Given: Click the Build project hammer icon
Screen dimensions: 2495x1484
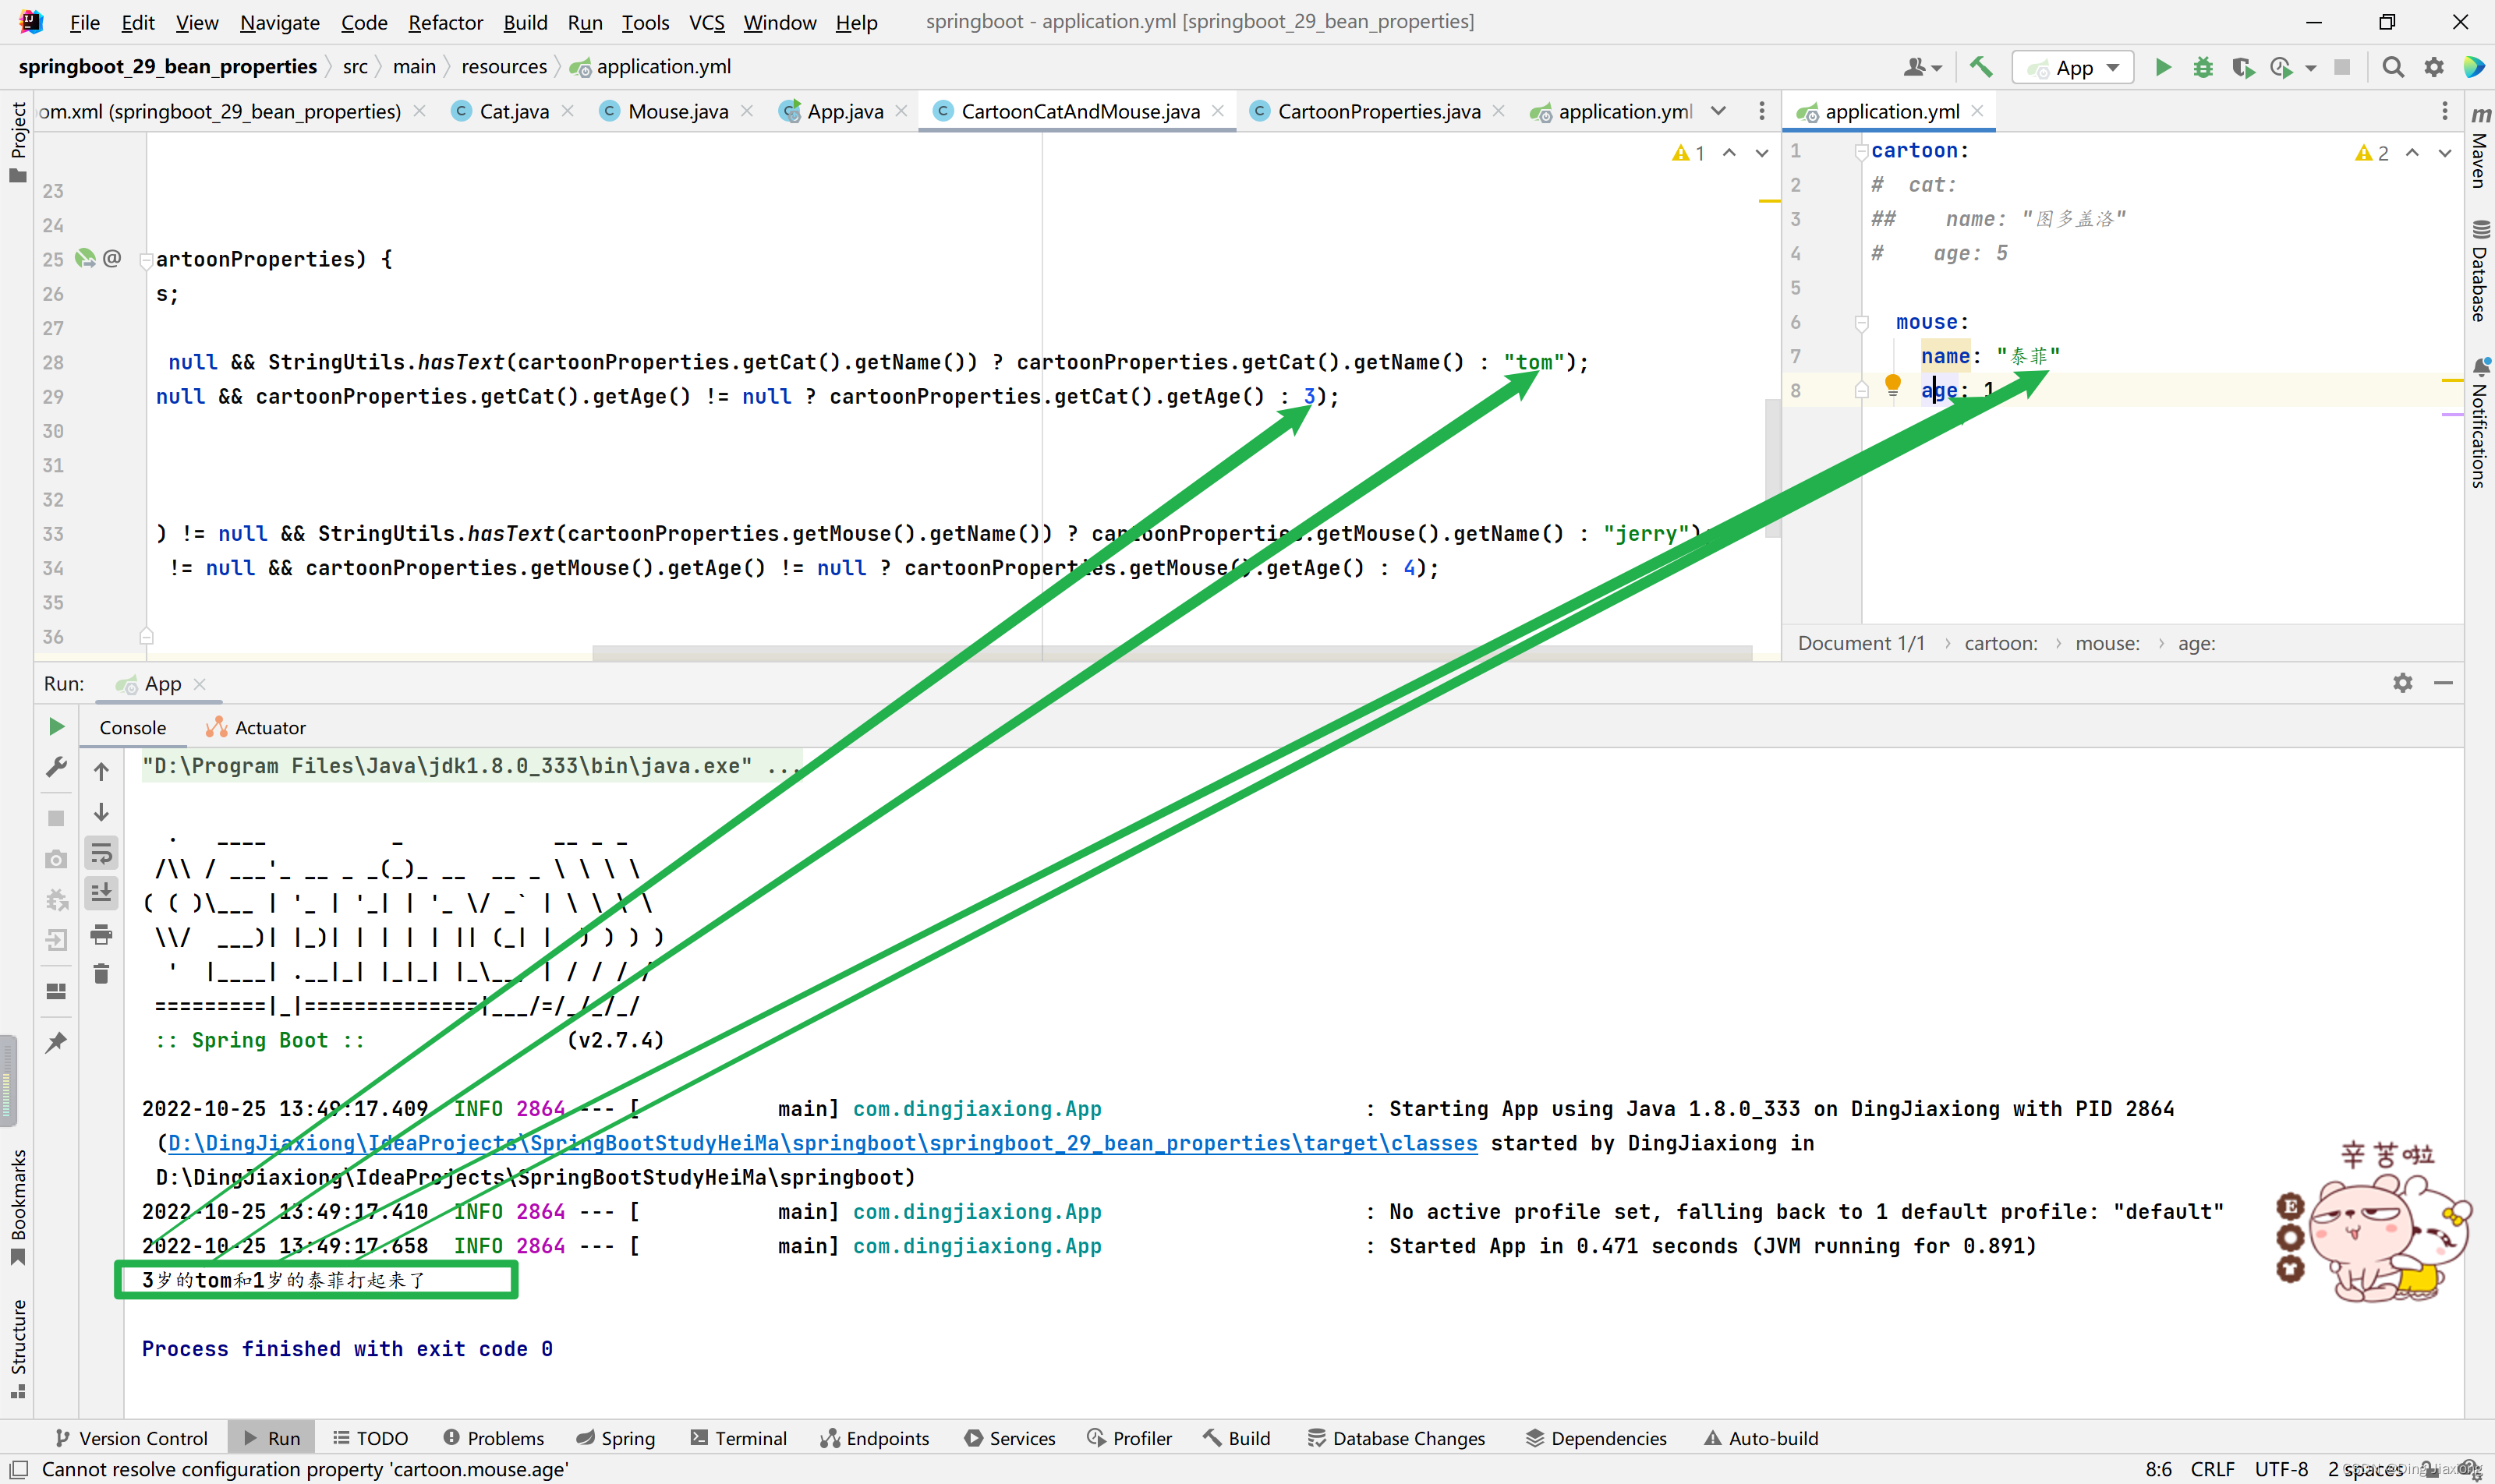Looking at the screenshot, I should click(x=1980, y=67).
